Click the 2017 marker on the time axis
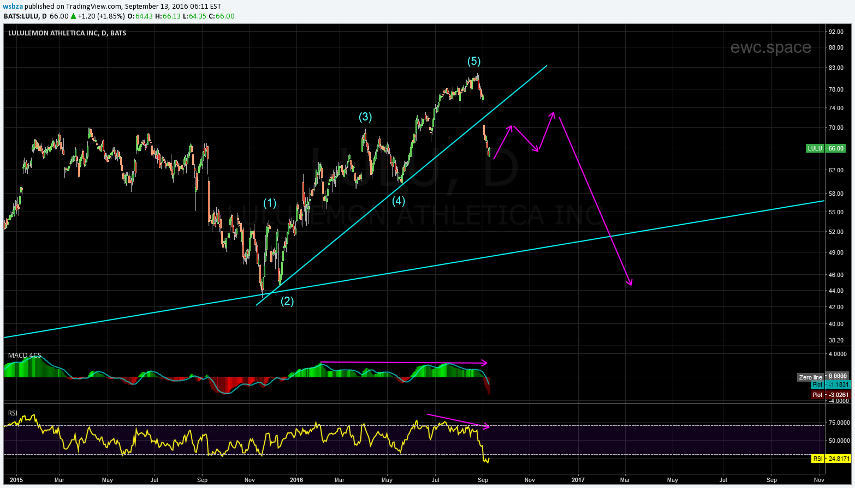Screen dimensions: 855x488 (x=578, y=480)
